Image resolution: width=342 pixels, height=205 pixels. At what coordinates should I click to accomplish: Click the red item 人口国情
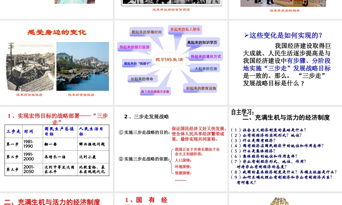[x=183, y=160]
